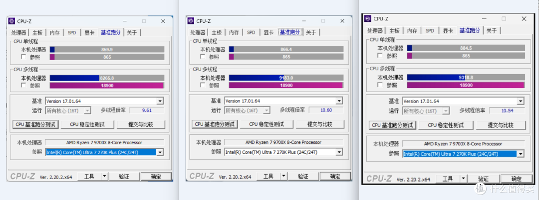The image size is (539, 200).
Task: Click the 859.9 single-thread score bar
Action: pos(107,49)
